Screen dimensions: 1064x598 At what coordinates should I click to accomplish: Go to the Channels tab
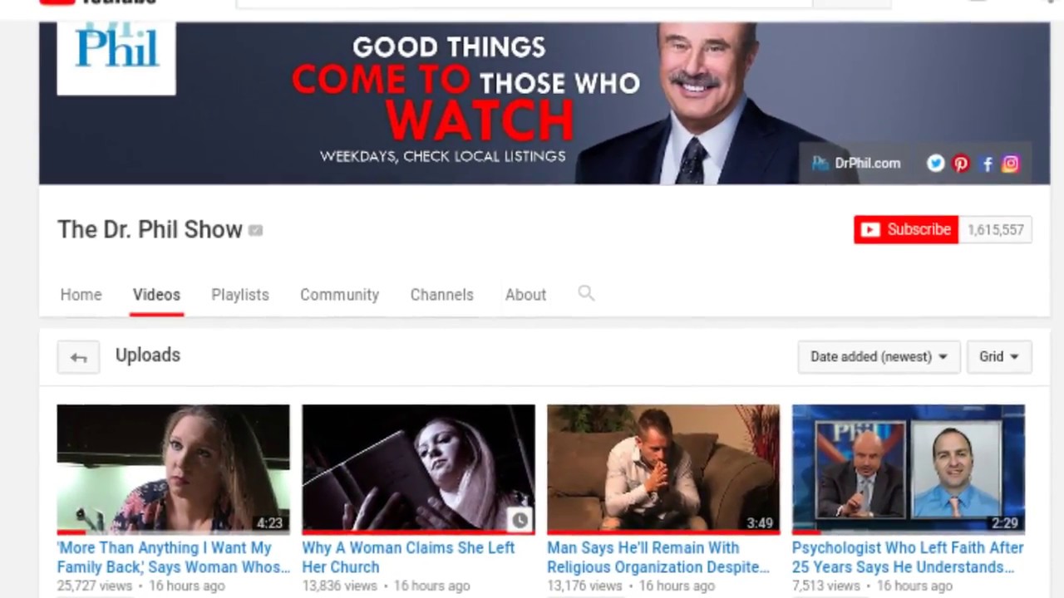coord(441,295)
